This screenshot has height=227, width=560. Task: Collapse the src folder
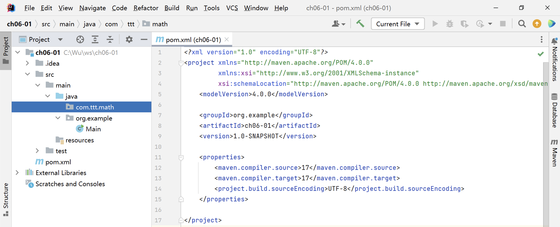pyautogui.click(x=27, y=74)
